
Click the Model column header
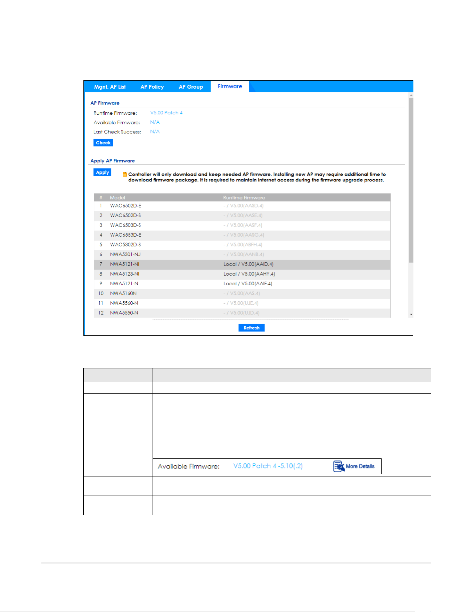tap(117, 197)
